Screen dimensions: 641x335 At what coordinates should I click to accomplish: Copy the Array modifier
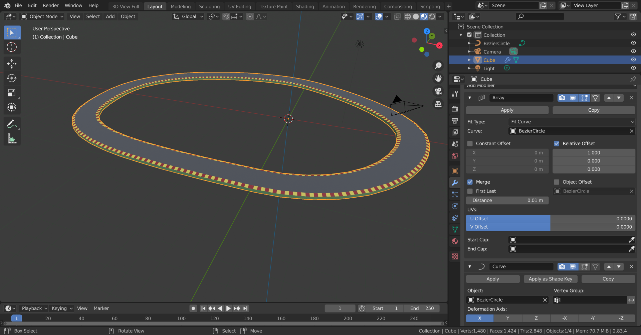(x=594, y=110)
